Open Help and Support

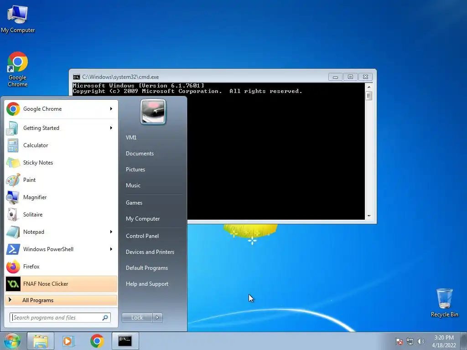click(147, 284)
